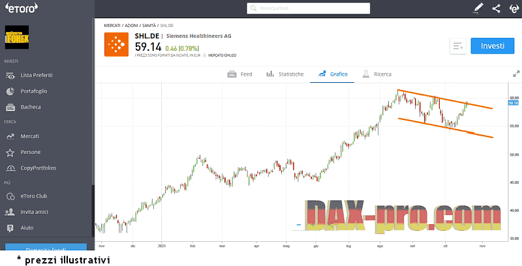This screenshot has width=522, height=266.
Task: Click the Siemens Healthineers orange logo
Action: pos(116,44)
